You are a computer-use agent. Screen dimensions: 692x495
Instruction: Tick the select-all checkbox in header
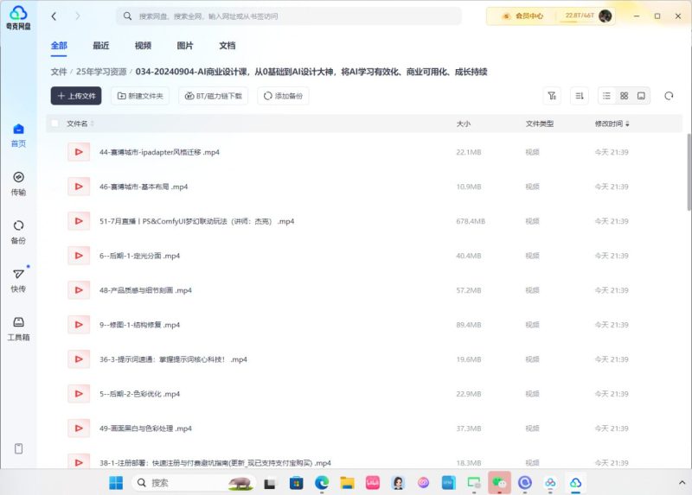54,124
